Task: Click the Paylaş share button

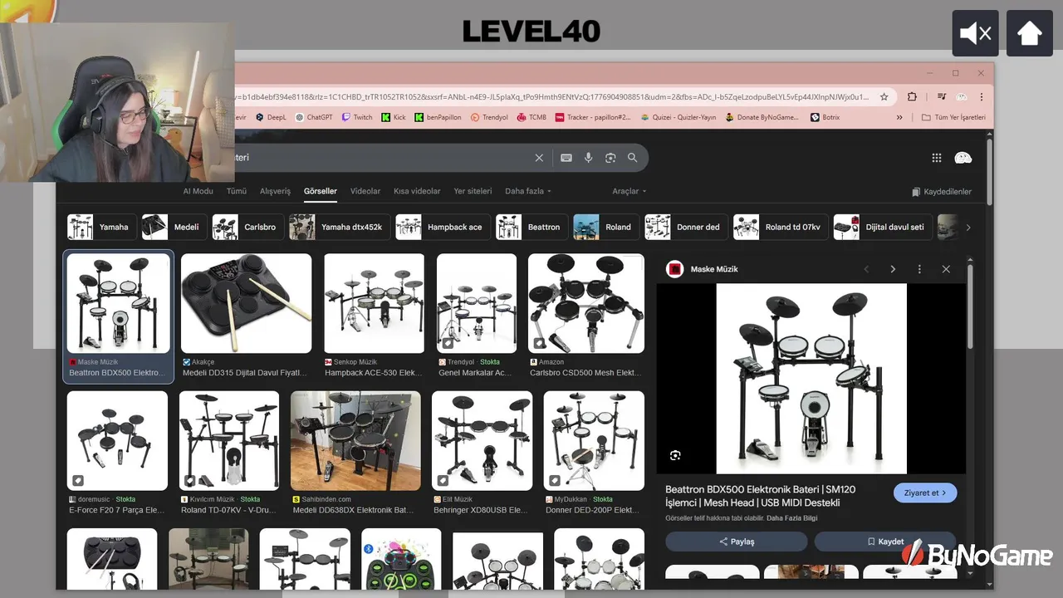Action: click(x=736, y=542)
